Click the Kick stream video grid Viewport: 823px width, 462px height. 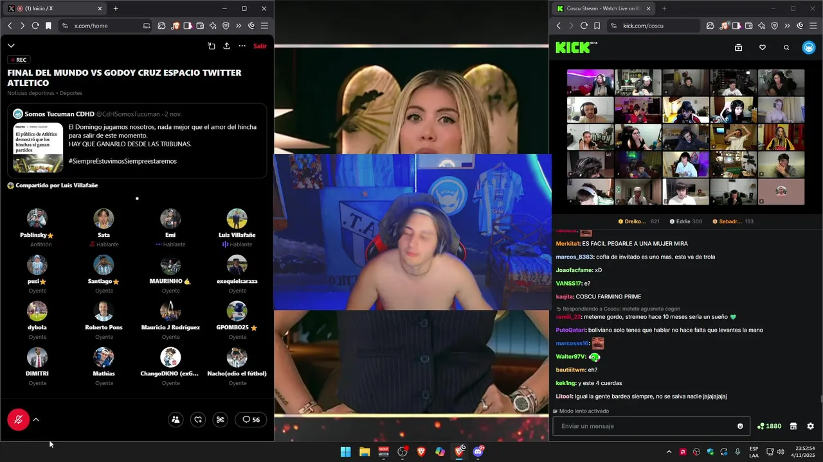[x=685, y=137]
